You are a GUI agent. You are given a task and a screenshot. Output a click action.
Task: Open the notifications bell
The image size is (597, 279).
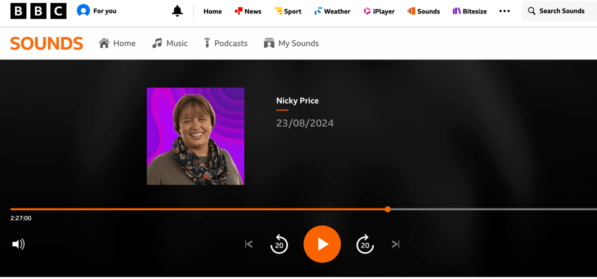pos(178,11)
